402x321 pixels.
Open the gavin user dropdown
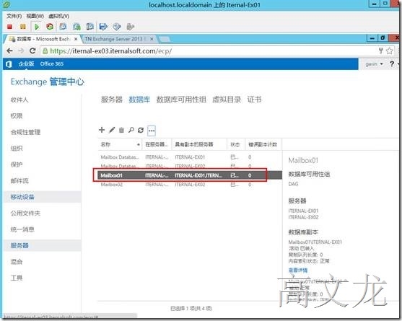coord(374,64)
